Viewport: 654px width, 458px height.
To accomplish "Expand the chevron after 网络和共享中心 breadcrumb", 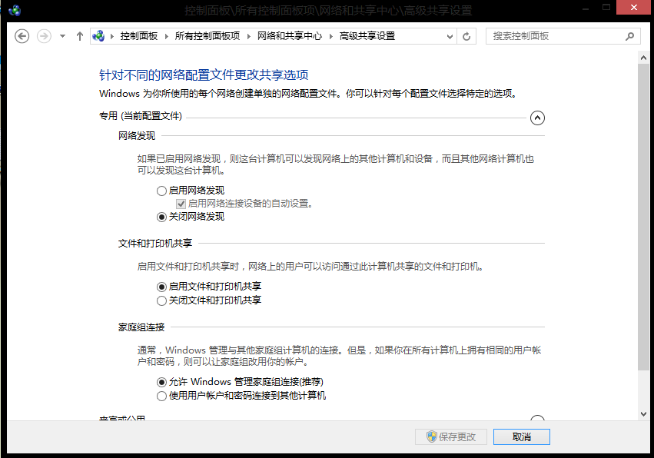I will coord(330,36).
